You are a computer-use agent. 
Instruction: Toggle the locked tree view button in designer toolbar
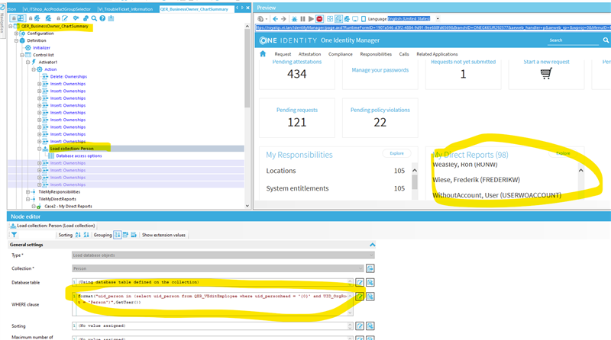click(x=18, y=18)
